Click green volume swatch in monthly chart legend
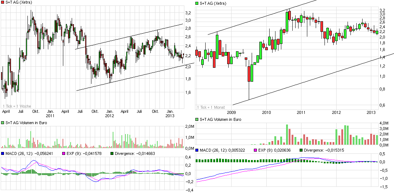 (x=197, y=119)
